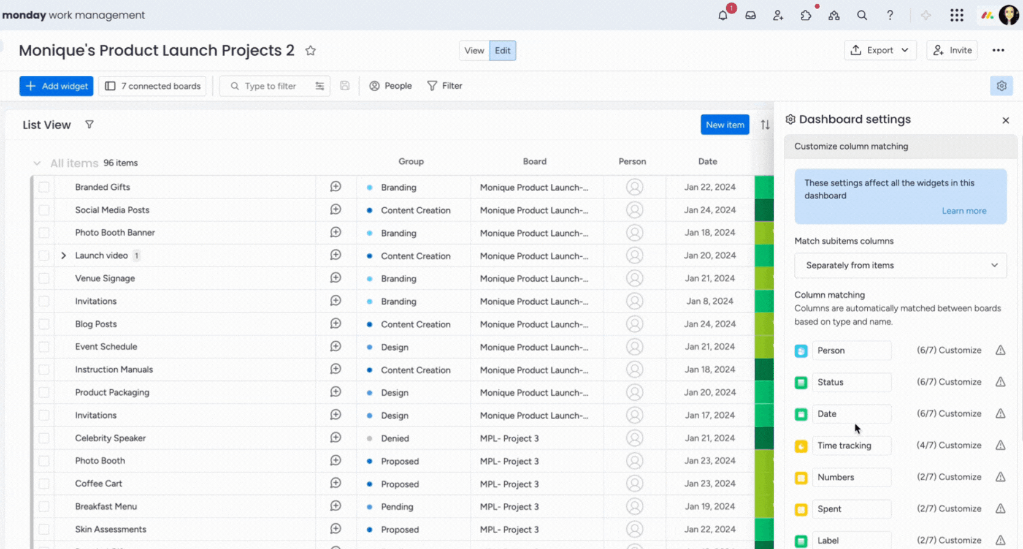Click the green status cell for Branded Gifts
Screen dimensions: 1023x549
click(764, 187)
